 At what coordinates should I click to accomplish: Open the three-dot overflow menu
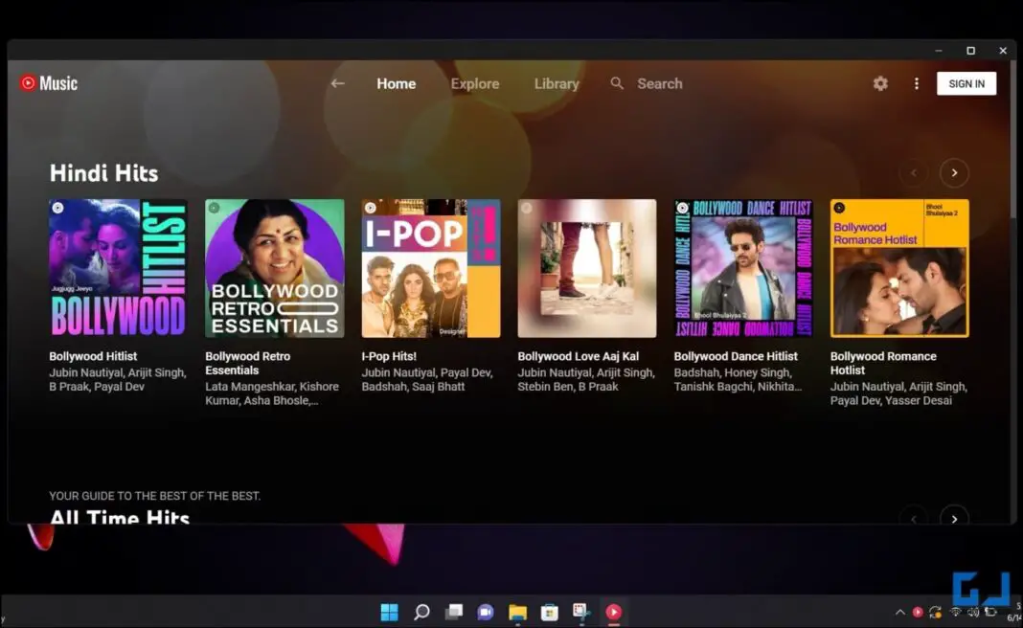click(916, 83)
